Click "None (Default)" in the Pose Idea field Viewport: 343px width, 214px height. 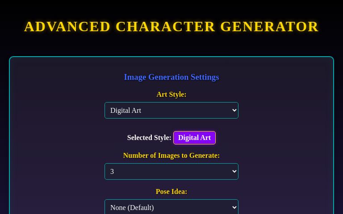click(x=132, y=208)
